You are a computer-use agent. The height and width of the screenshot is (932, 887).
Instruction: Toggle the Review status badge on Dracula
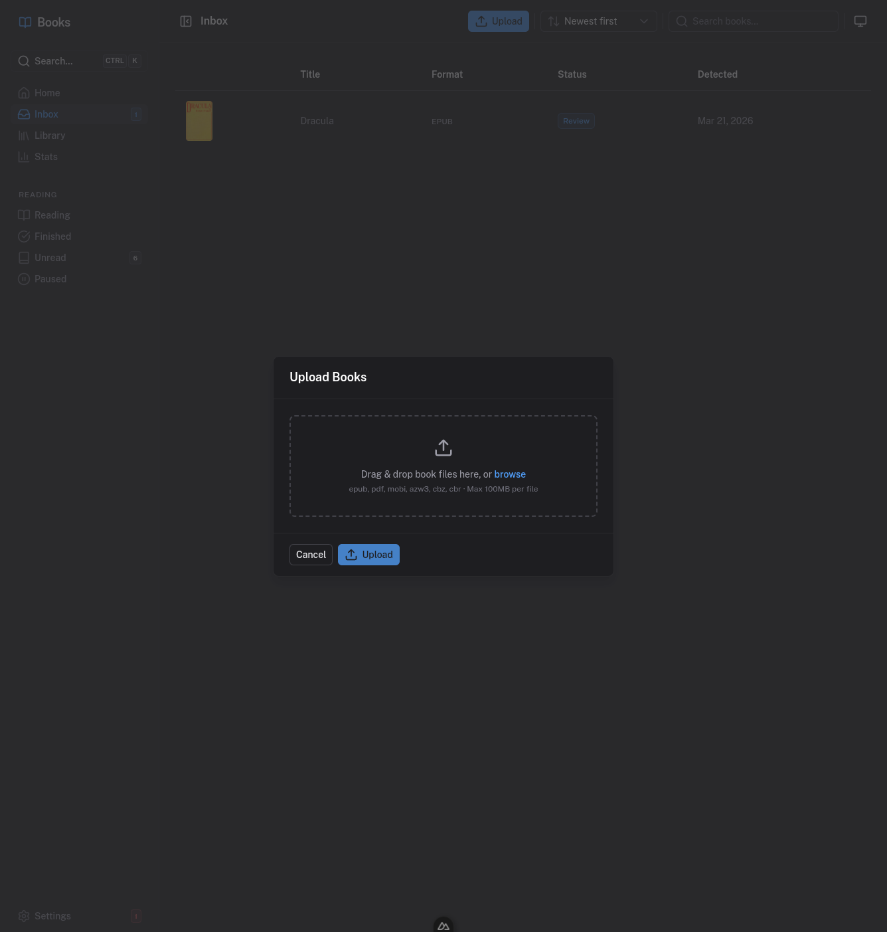pos(576,120)
